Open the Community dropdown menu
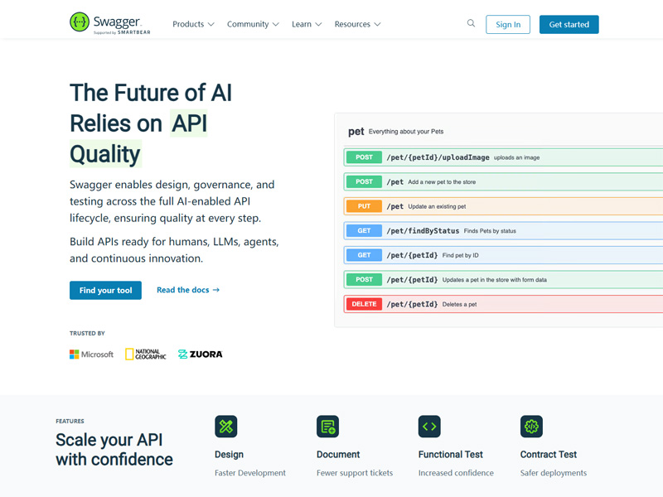The image size is (663, 497). coord(253,24)
